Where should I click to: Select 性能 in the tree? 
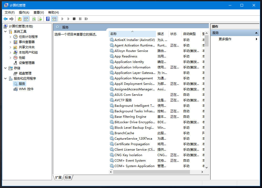coord(22,58)
